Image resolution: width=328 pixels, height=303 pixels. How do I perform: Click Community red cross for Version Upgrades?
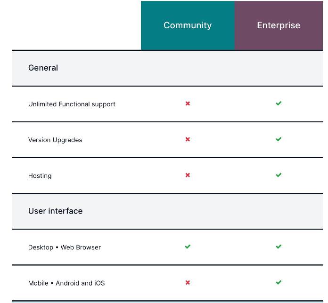coord(188,139)
